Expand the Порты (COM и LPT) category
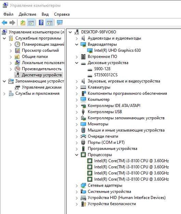 76,143
